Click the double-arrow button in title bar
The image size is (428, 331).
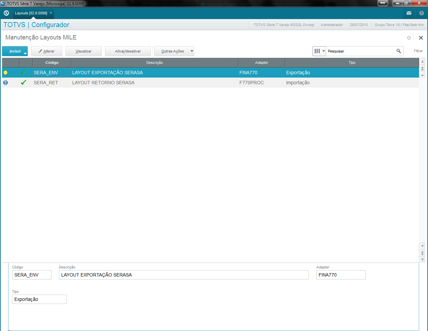click(x=383, y=3)
